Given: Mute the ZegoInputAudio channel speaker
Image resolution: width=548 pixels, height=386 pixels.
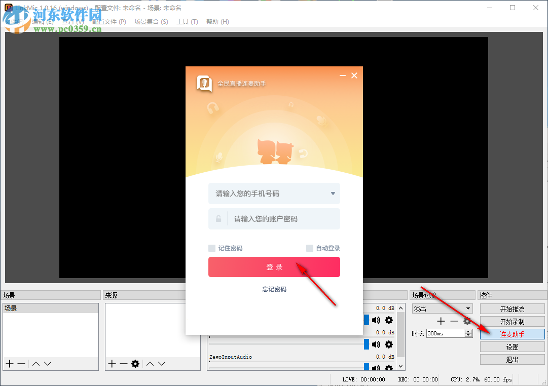Looking at the screenshot, I should coord(376,367).
